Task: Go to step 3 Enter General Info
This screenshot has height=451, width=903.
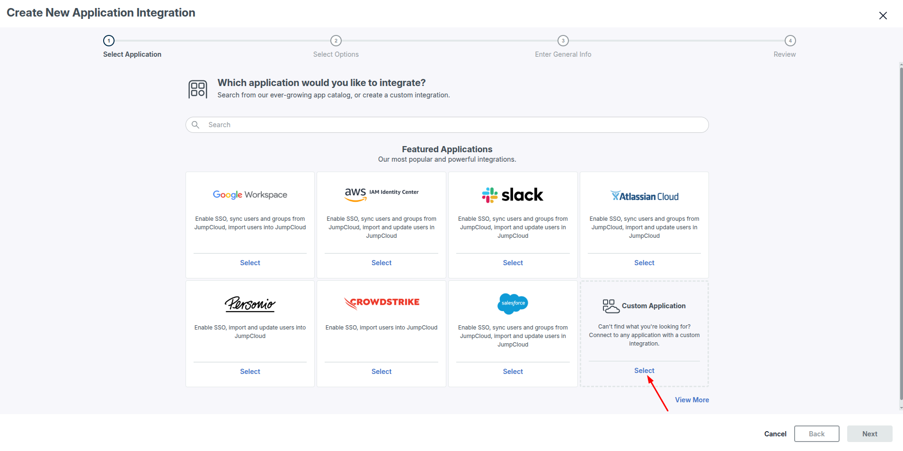Action: click(563, 41)
